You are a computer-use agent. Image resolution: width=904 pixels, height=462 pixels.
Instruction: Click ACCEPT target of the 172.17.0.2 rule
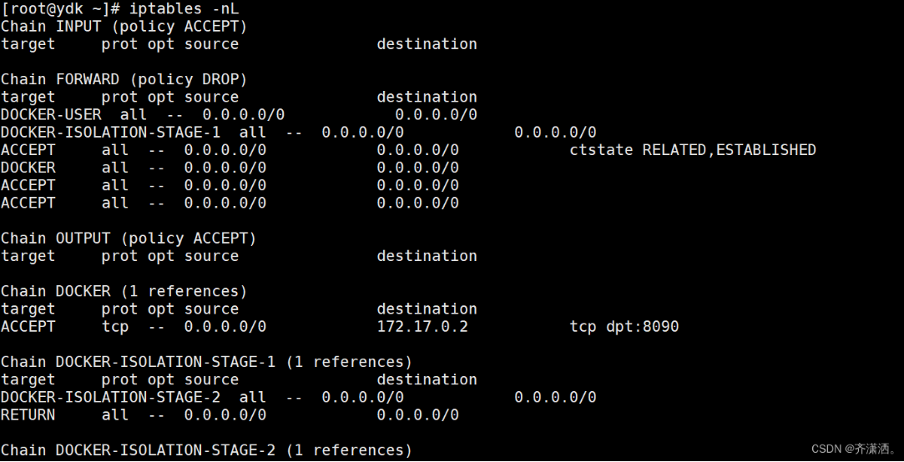click(28, 327)
